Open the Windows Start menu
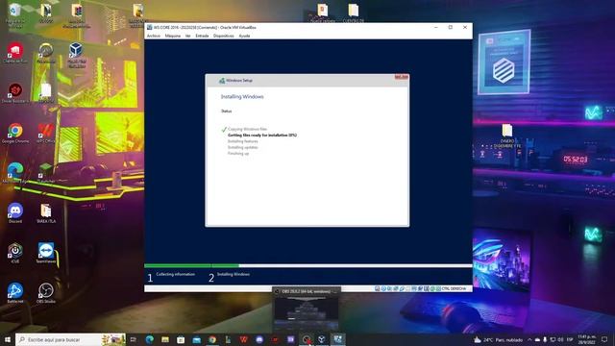The image size is (615, 346). [7, 339]
